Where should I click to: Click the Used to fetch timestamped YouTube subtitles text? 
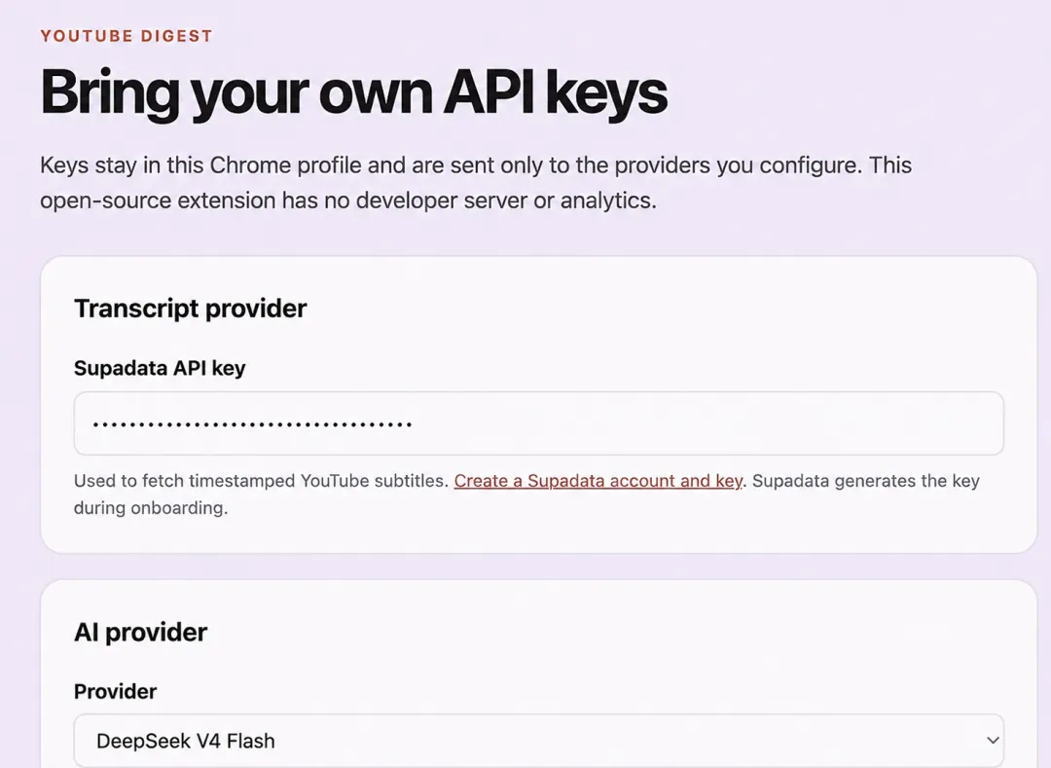click(262, 481)
